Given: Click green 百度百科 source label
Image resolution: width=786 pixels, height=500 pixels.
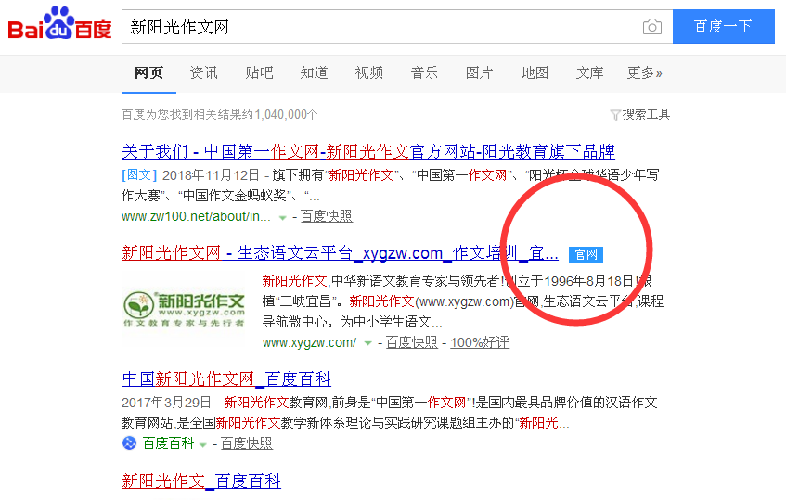Looking at the screenshot, I should pyautogui.click(x=169, y=443).
